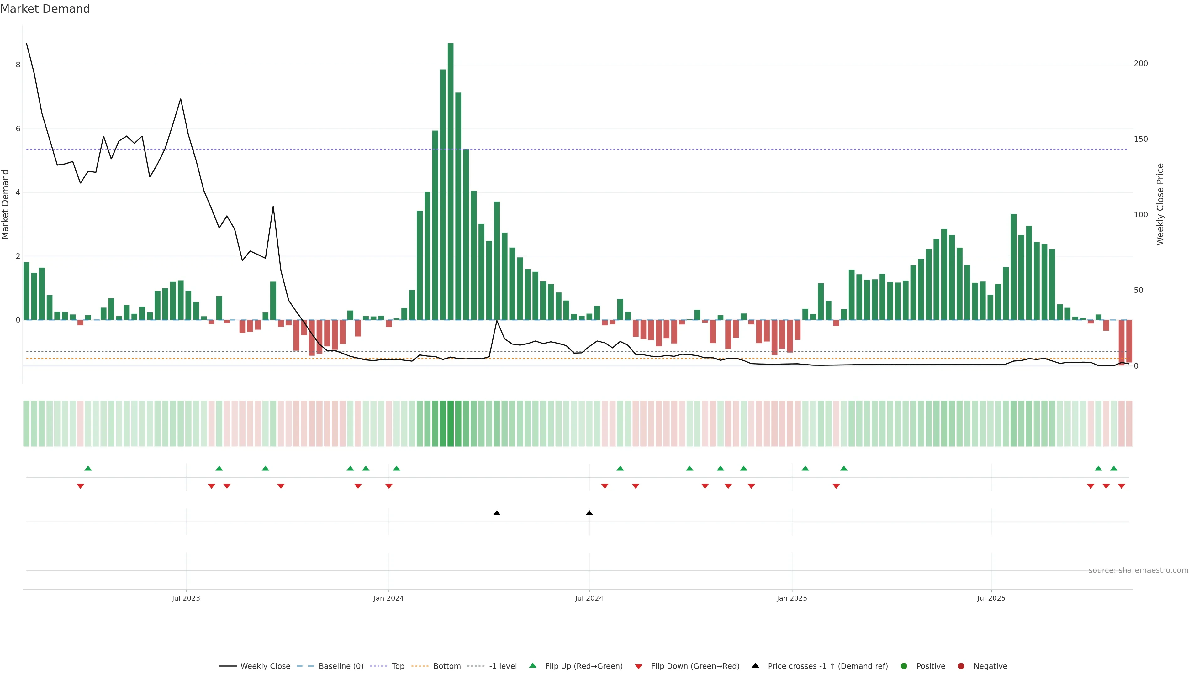The image size is (1204, 677).
Task: Click the green Positive legend dot
Action: (903, 666)
